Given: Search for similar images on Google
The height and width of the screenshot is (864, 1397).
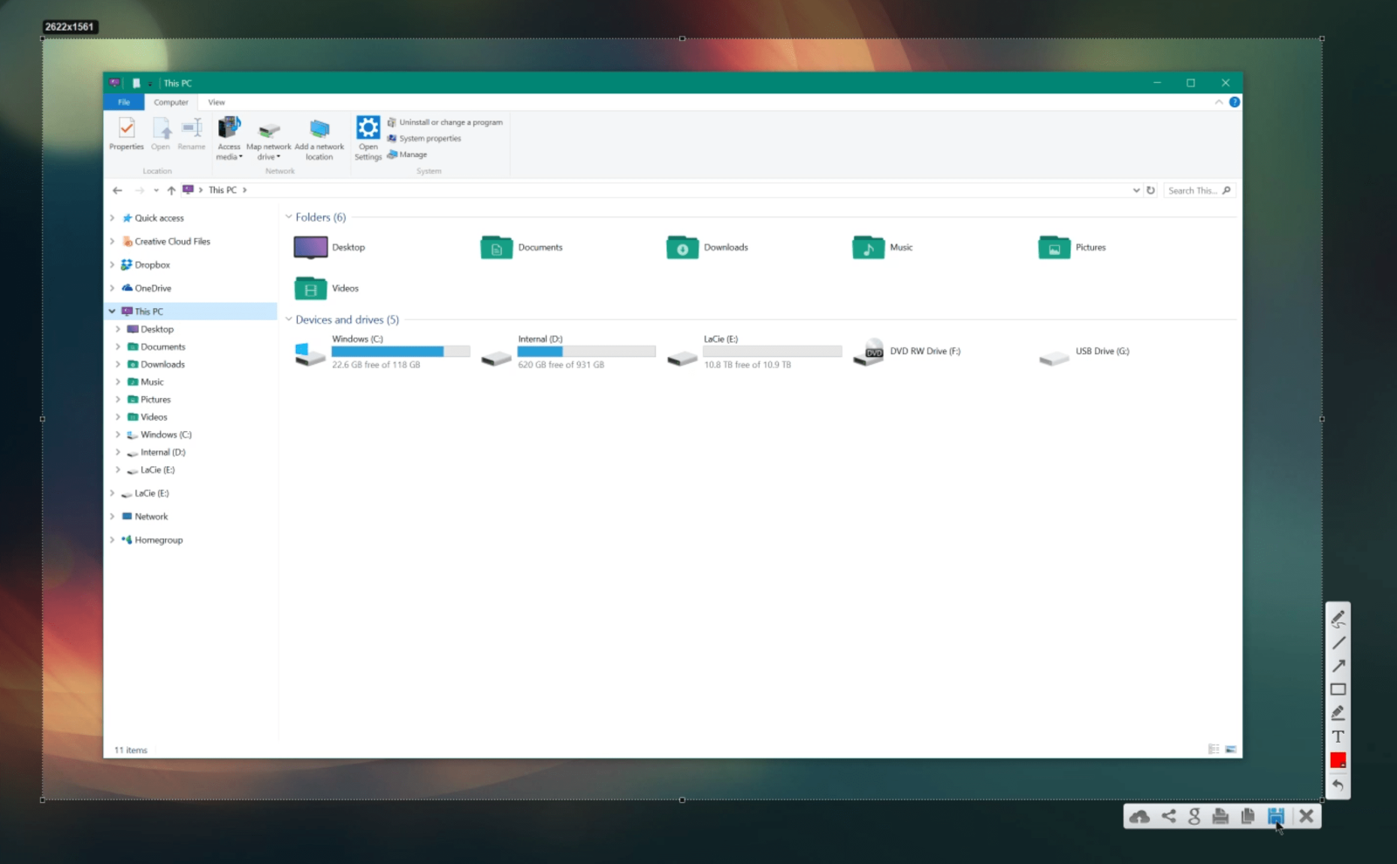Looking at the screenshot, I should point(1194,817).
